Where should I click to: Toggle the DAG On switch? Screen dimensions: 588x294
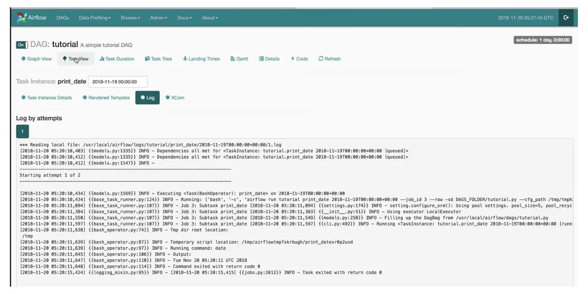click(22, 45)
